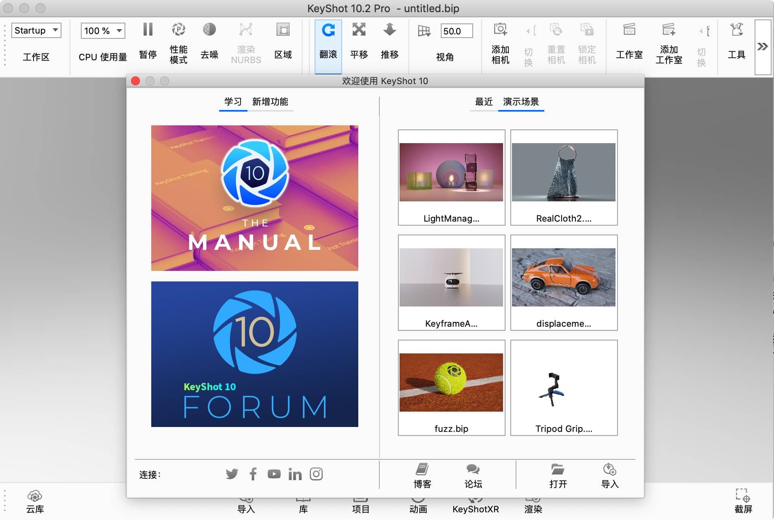Toggle Performance Mode (性能模式) icon

(x=178, y=29)
